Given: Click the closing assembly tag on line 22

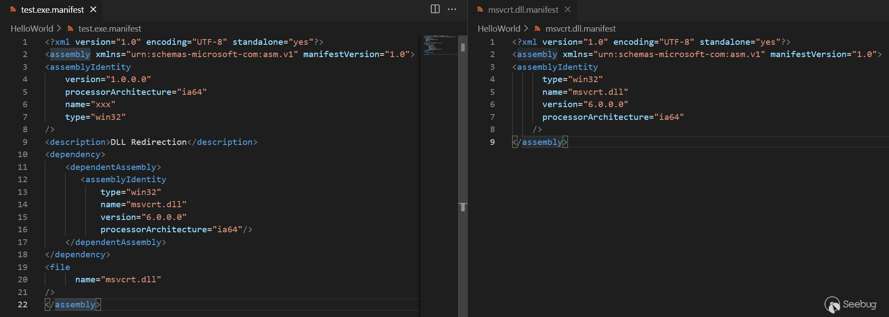Looking at the screenshot, I should (73, 305).
